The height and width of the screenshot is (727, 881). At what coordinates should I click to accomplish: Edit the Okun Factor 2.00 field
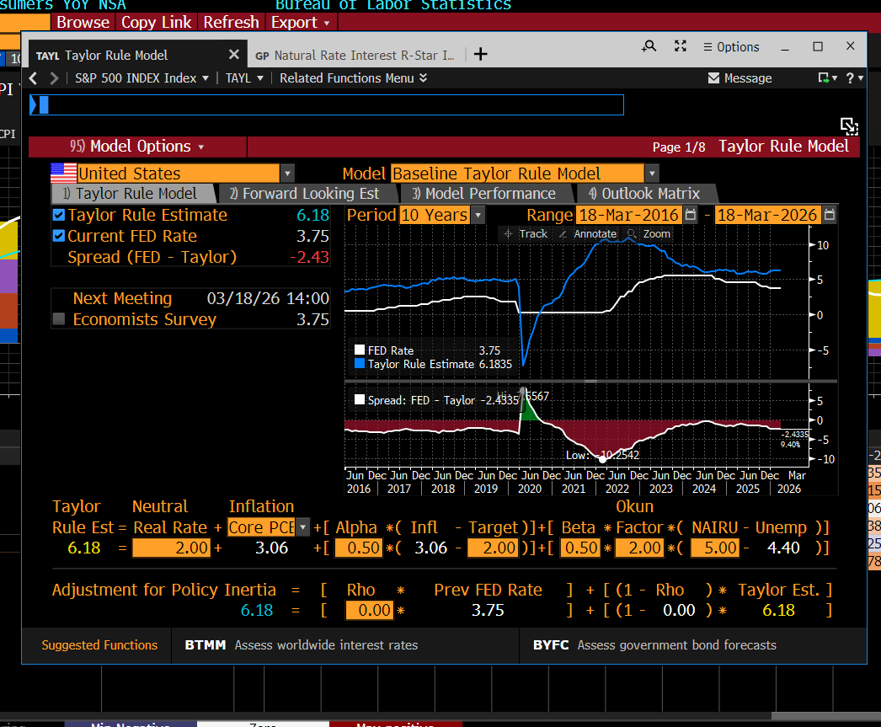638,548
